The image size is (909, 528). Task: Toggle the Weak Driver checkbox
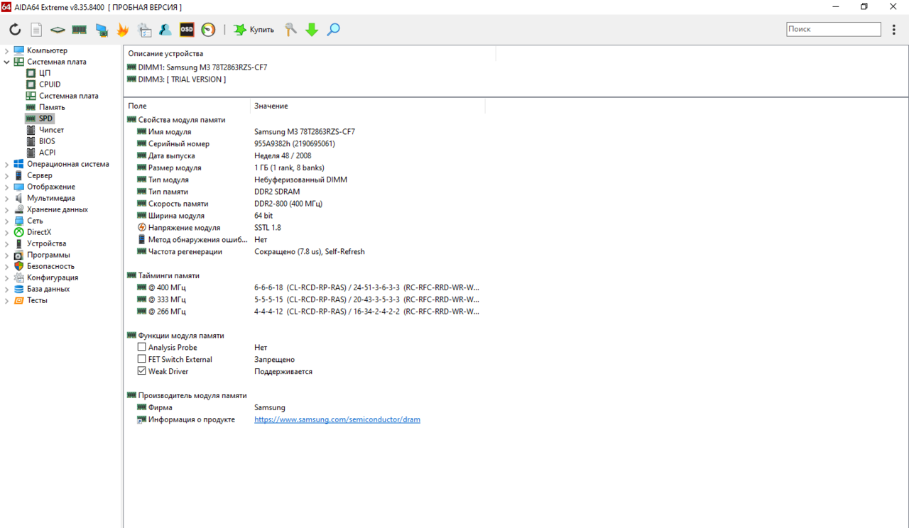(x=142, y=372)
